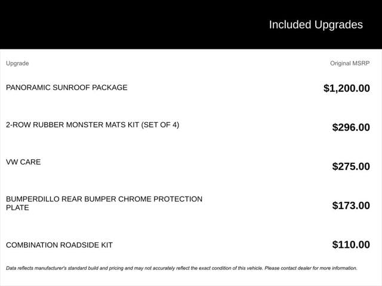Viewport: 382px width, 286px height.
Task: Click the $173.00 bumper plate price
Action: point(350,206)
